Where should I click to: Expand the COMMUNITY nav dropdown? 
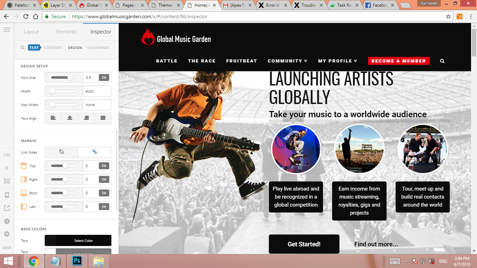coord(287,61)
